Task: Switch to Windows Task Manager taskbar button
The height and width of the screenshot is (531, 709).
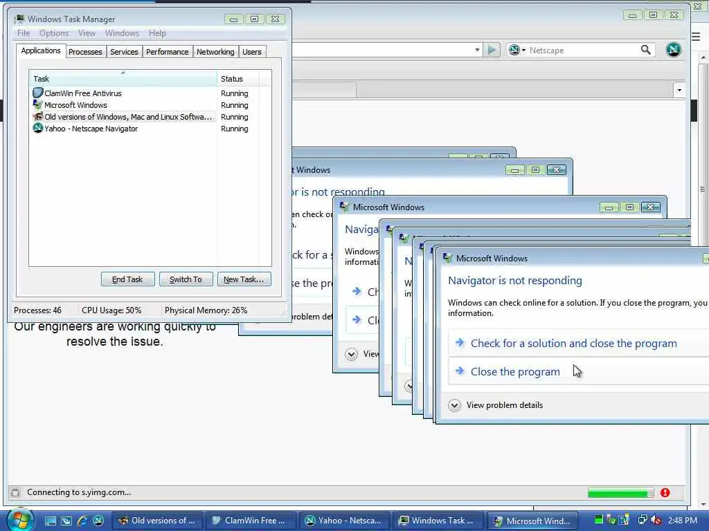Action: click(x=438, y=521)
